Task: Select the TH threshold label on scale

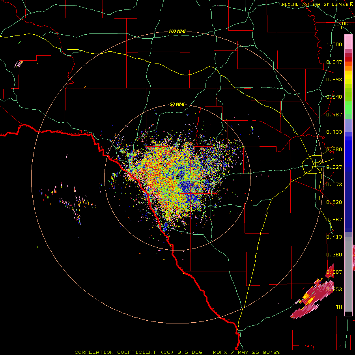Action: tap(339, 307)
